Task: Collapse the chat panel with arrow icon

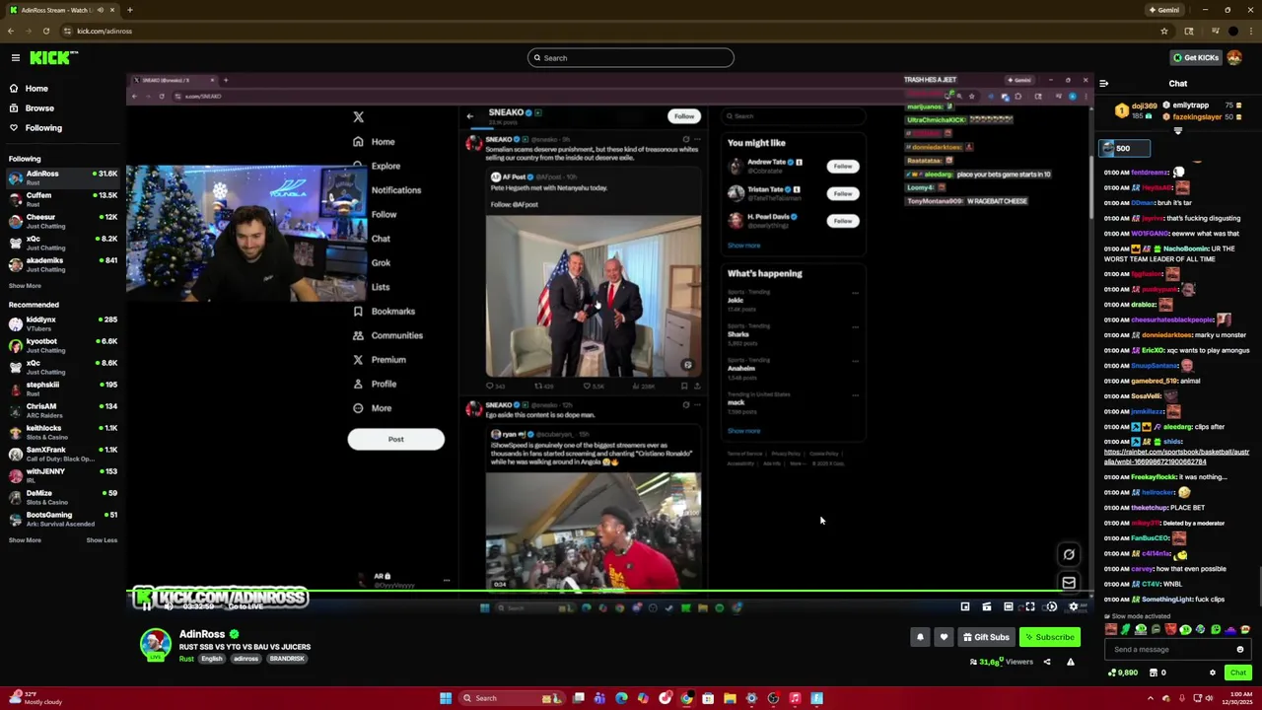Action: point(1103,84)
